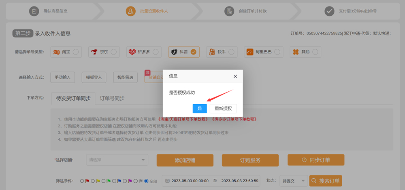Expand the 状态 待提交 dropdown
This screenshot has width=405, height=190.
(292, 180)
